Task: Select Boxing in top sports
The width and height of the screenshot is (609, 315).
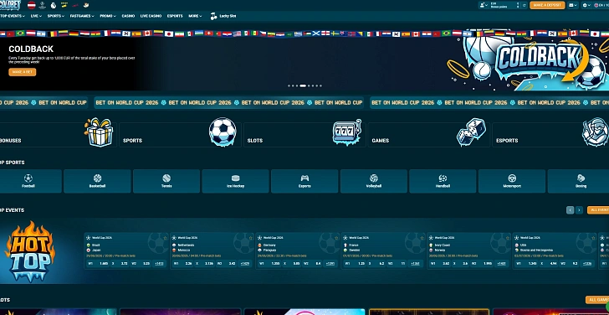Action: (578, 181)
